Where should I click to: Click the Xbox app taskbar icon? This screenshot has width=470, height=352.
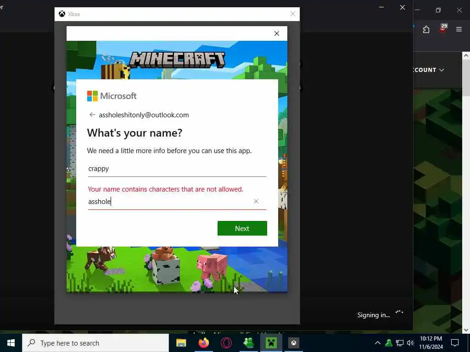pyautogui.click(x=294, y=343)
